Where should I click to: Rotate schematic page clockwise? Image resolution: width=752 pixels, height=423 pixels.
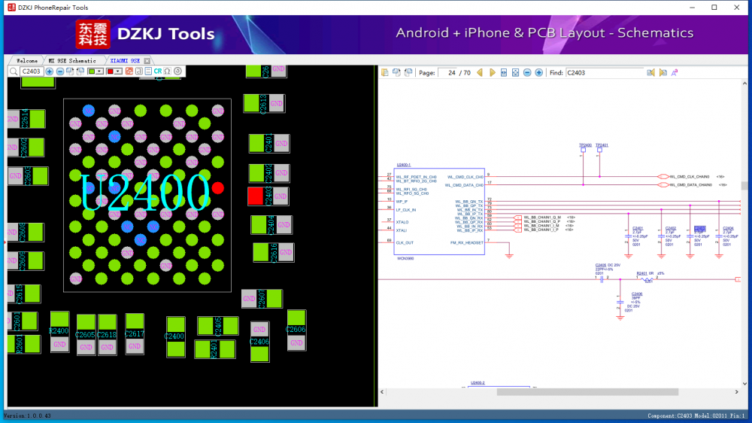396,72
